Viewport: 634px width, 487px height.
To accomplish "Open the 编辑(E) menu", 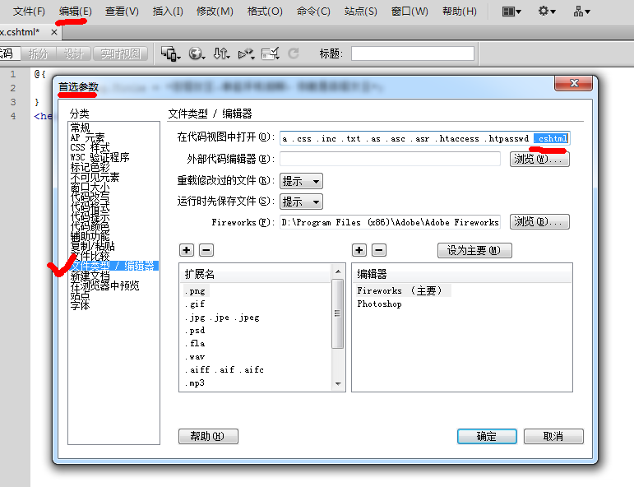I will pyautogui.click(x=76, y=12).
